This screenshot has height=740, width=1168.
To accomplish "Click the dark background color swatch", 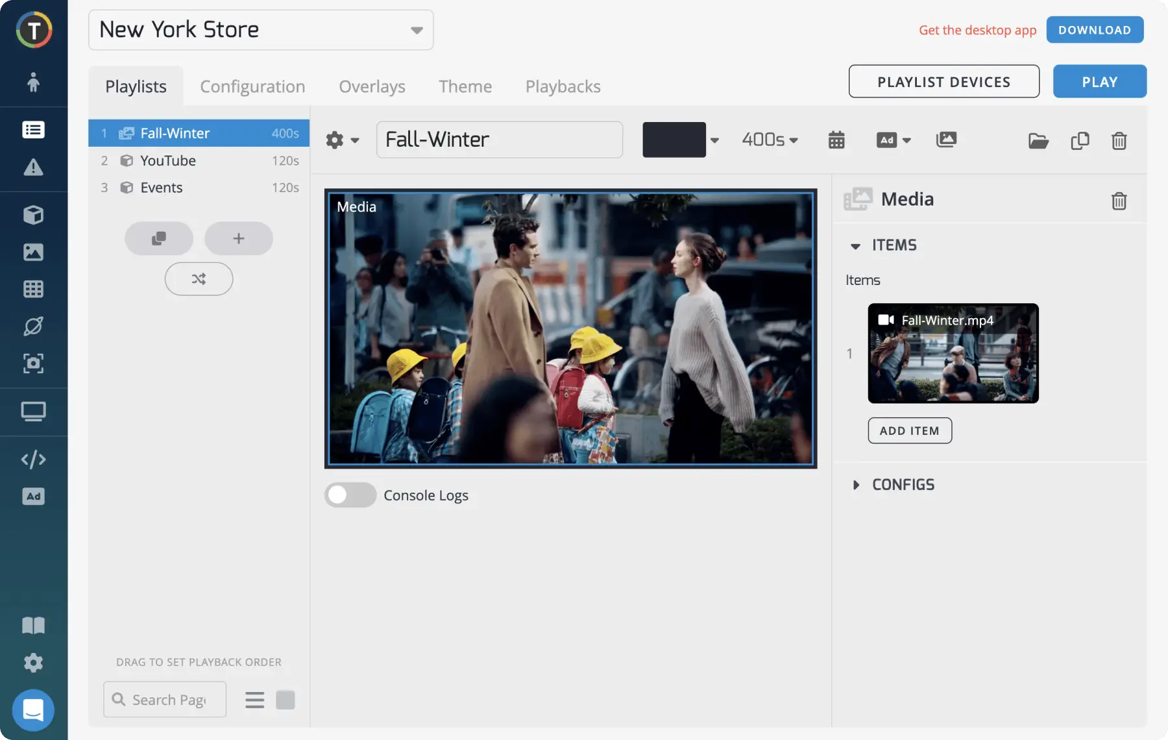I will [674, 140].
